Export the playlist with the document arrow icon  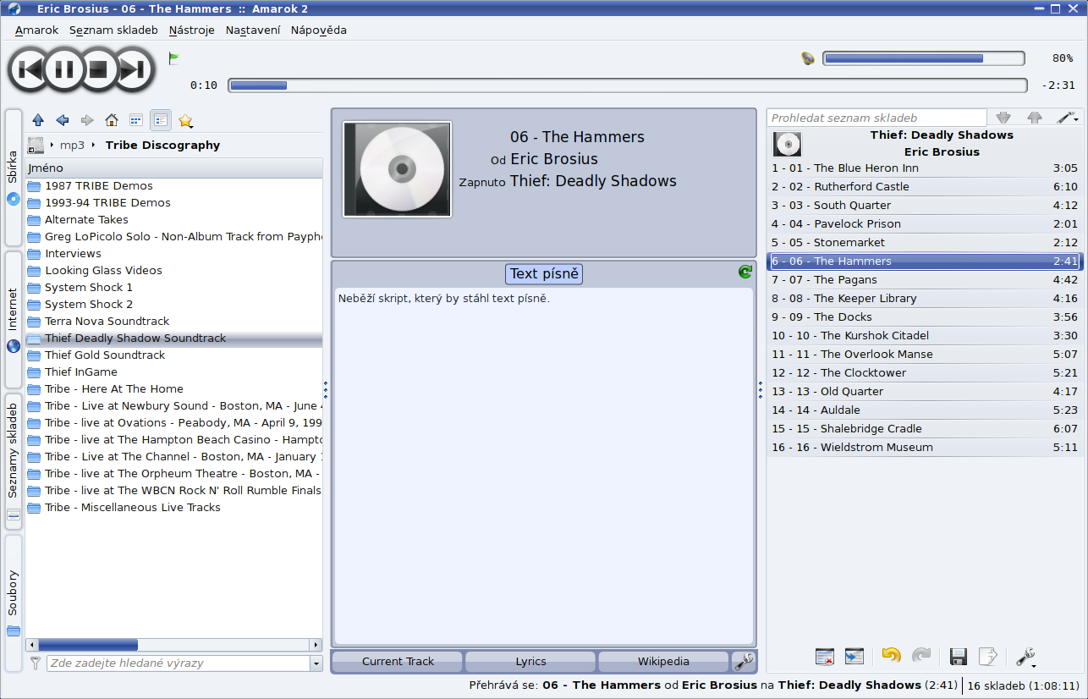click(987, 656)
